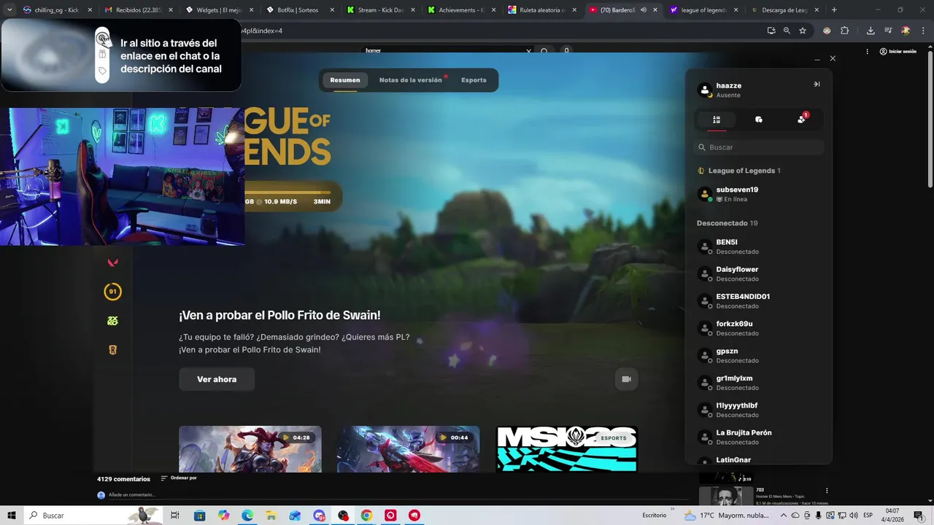Image resolution: width=934 pixels, height=525 pixels.
Task: Open the Esports tab
Action: click(474, 80)
